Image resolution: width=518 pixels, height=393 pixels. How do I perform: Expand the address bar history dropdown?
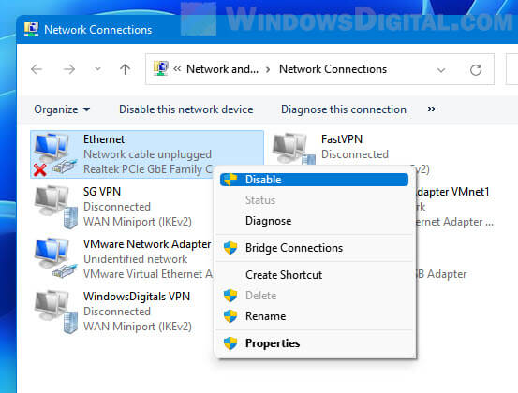pyautogui.click(x=441, y=70)
